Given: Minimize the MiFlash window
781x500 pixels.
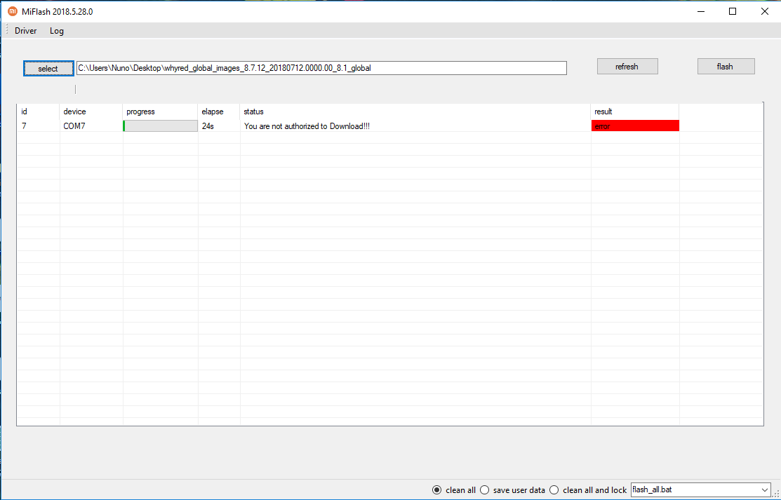Looking at the screenshot, I should (701, 11).
